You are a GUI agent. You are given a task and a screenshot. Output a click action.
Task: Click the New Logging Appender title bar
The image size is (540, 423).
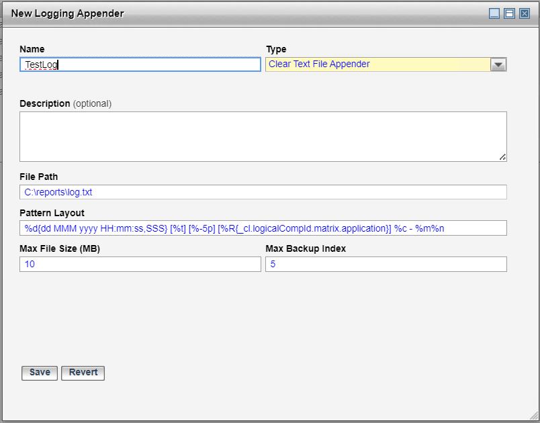coord(235,13)
